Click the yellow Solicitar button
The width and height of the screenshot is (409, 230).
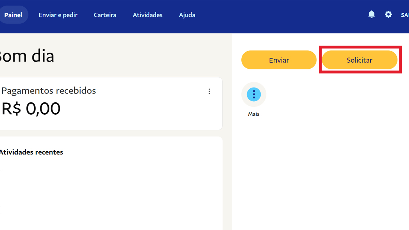(360, 60)
